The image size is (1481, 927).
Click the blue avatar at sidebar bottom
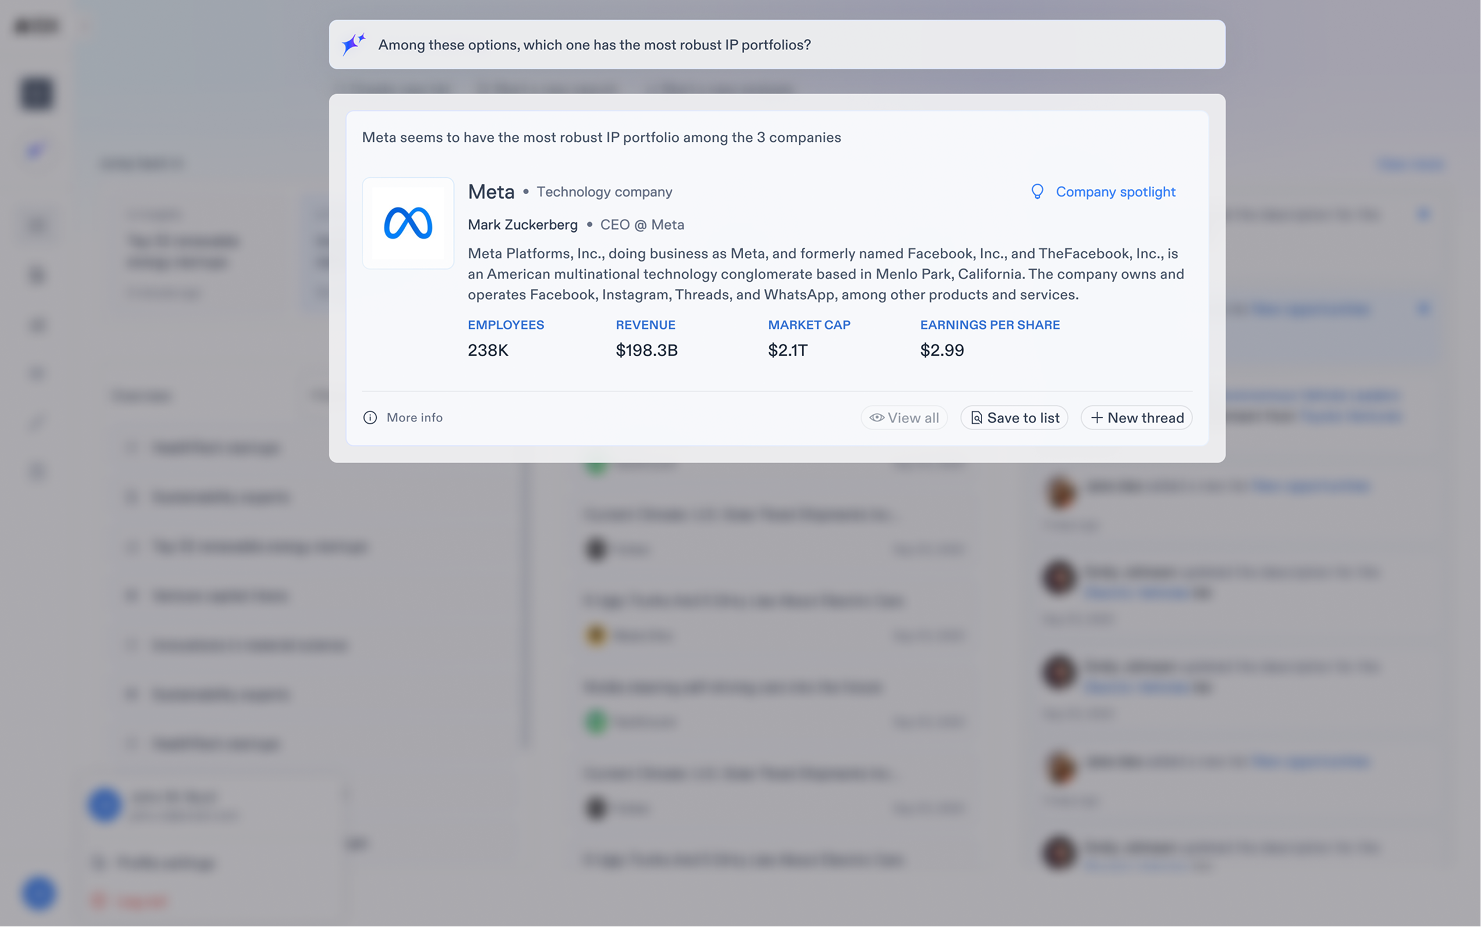38,893
